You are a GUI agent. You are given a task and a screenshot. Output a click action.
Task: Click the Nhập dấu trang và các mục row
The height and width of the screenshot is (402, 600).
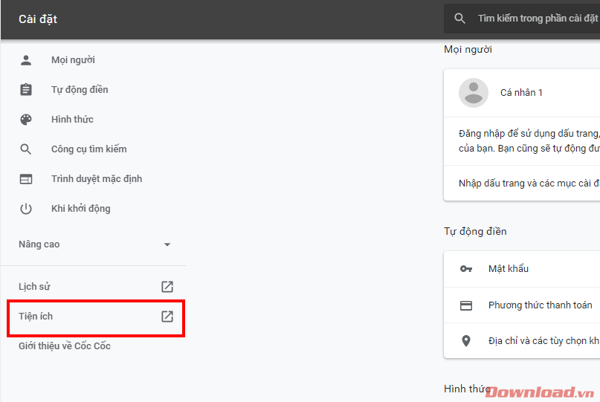coord(522,184)
